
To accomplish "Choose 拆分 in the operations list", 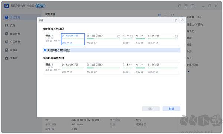I will [x=189, y=58].
